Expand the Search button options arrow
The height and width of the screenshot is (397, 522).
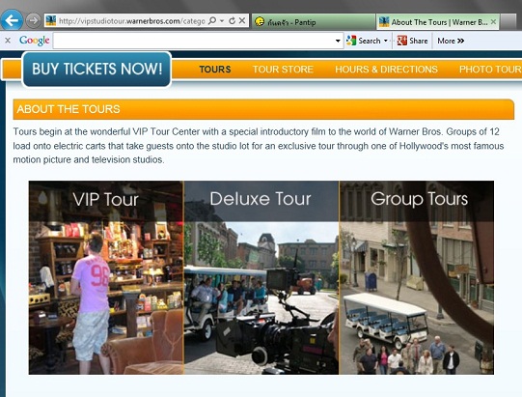click(386, 41)
